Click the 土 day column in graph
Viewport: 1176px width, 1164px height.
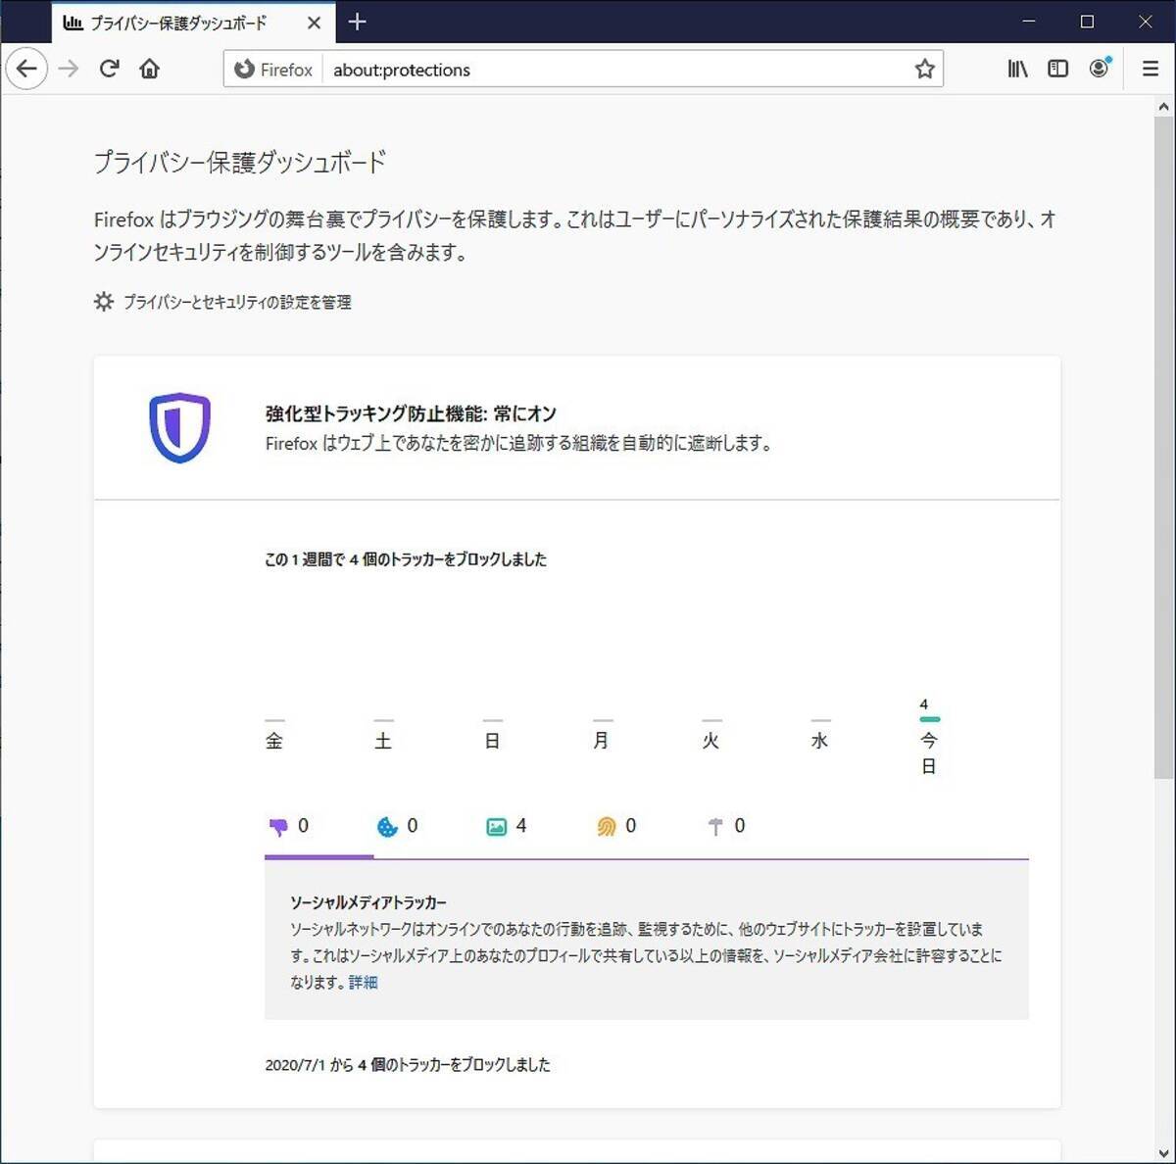coord(383,736)
